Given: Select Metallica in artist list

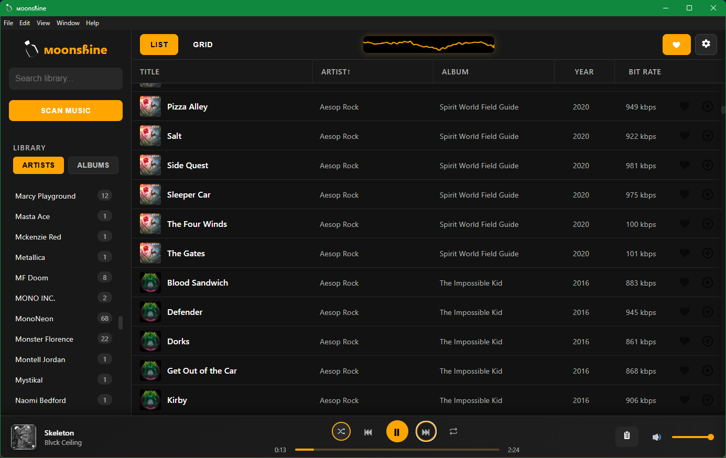Looking at the screenshot, I should [63, 257].
